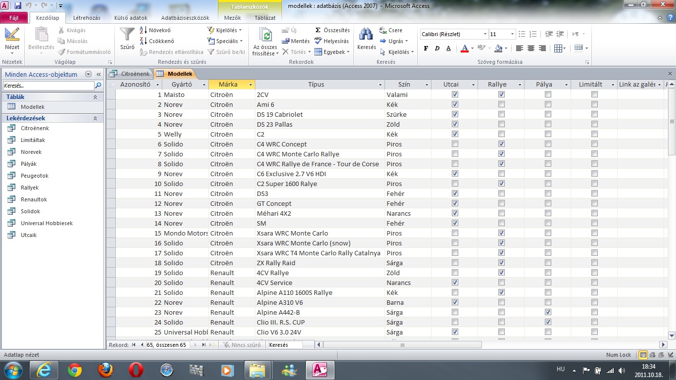Uncheck Utcai for the 2CV row
Viewport: 676px width, 380px height.
tap(455, 95)
